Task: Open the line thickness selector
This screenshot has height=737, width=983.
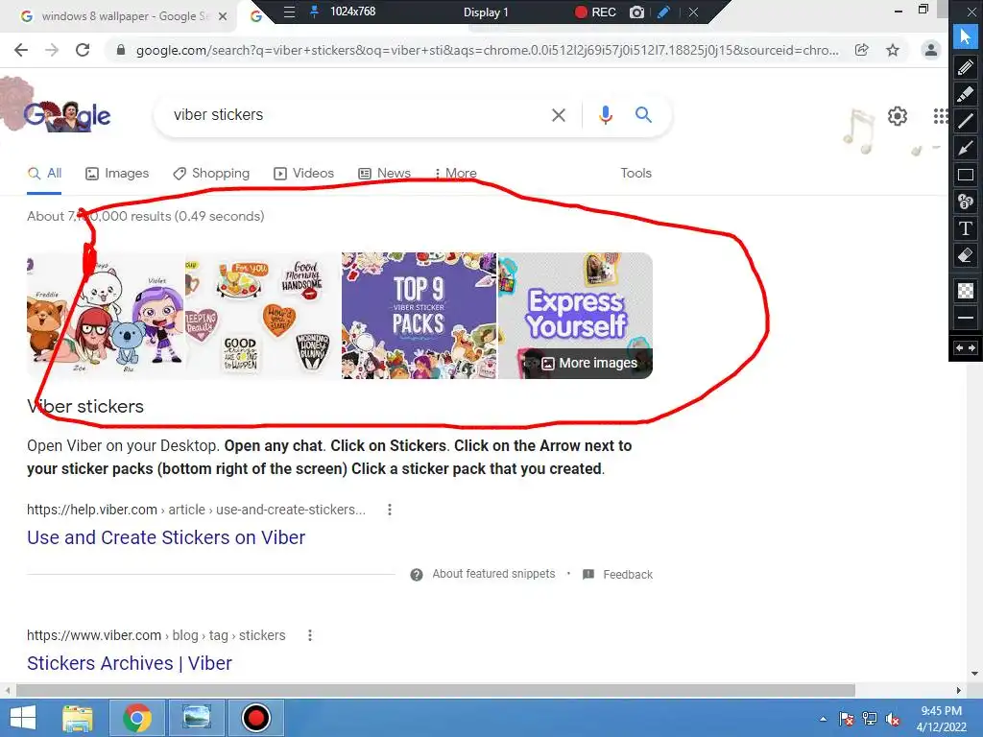Action: (966, 318)
